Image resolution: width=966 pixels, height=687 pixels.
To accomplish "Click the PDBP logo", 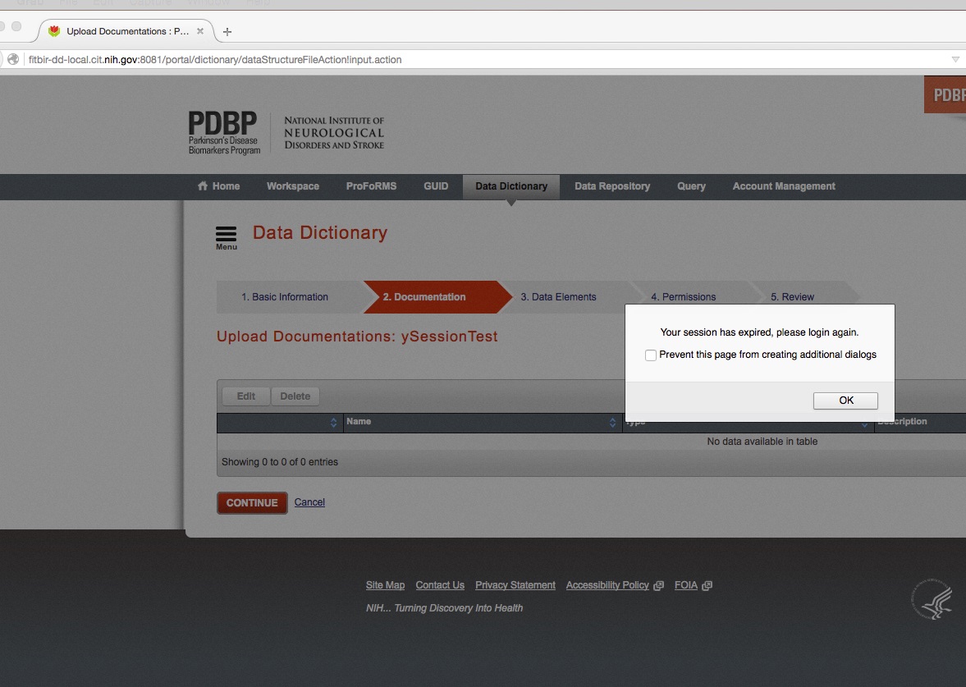I will pyautogui.click(x=223, y=132).
